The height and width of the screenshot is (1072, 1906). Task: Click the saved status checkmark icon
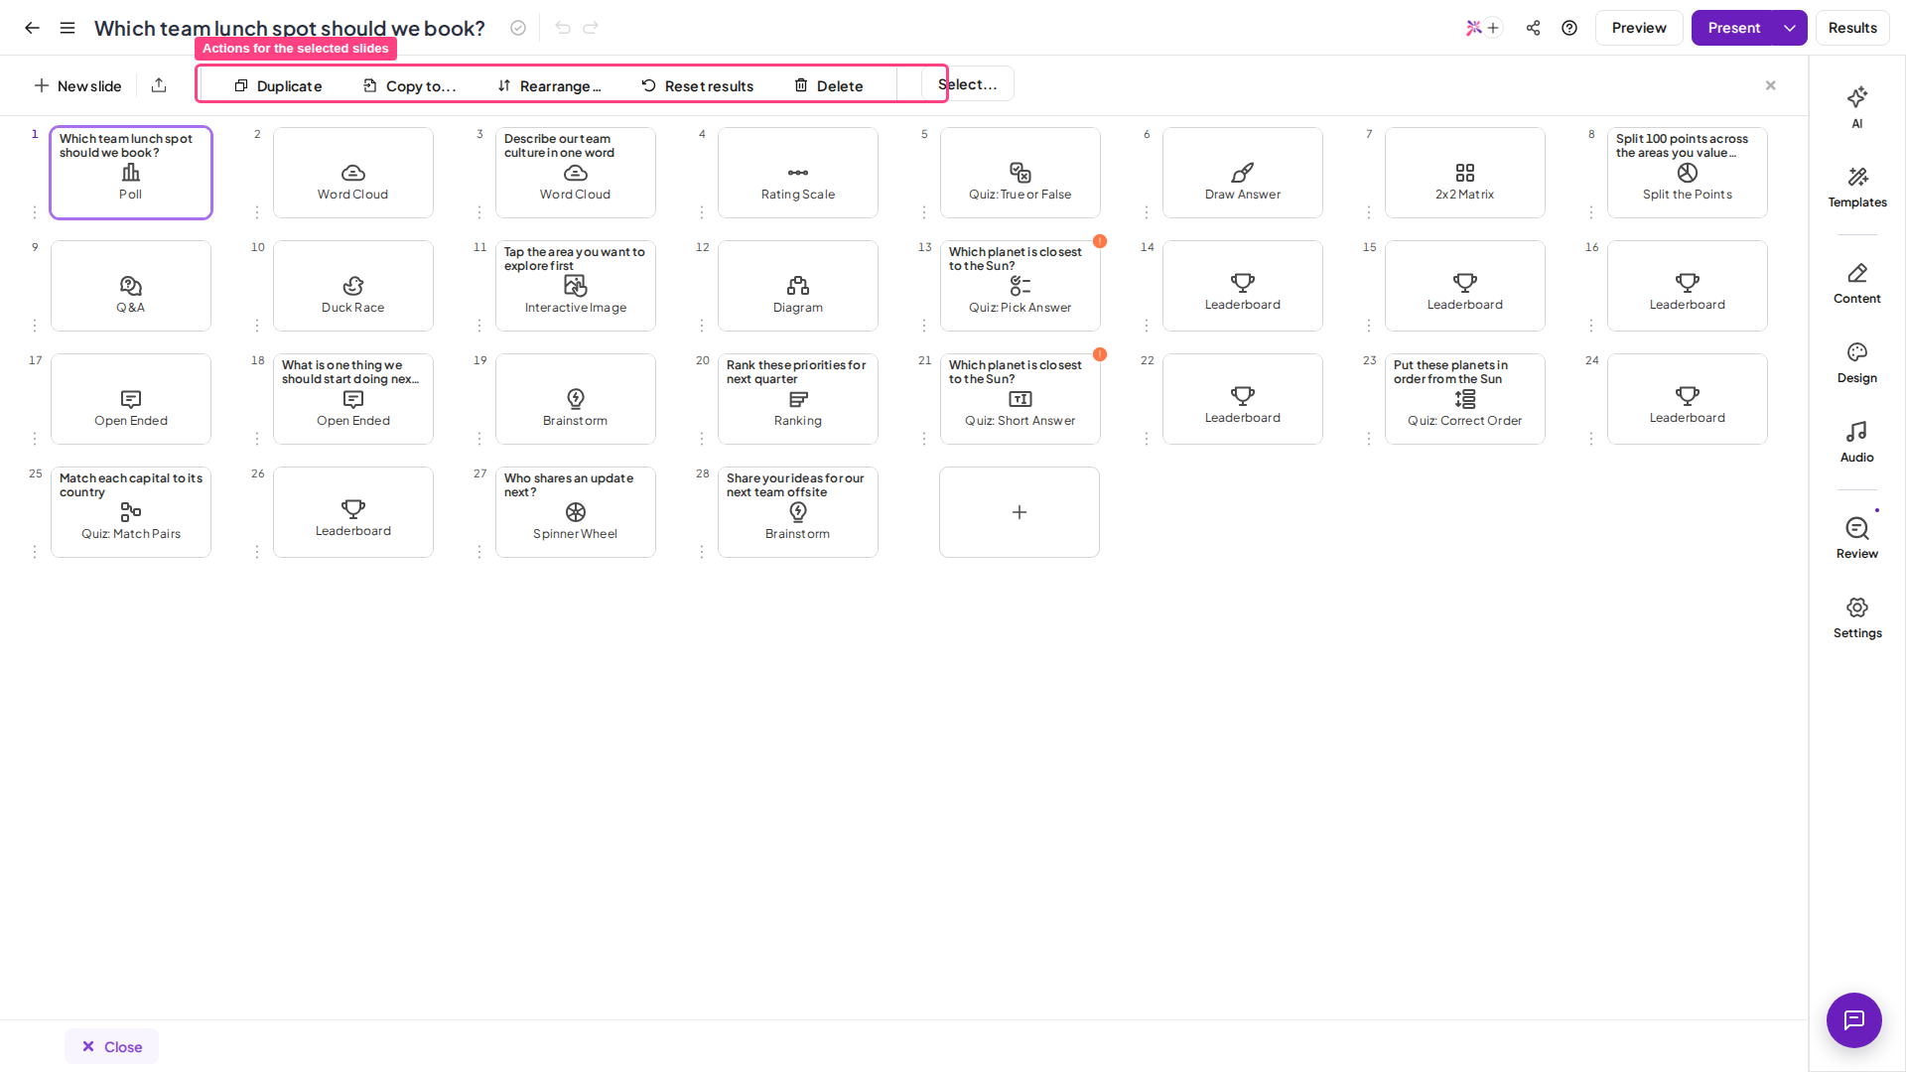click(x=518, y=28)
